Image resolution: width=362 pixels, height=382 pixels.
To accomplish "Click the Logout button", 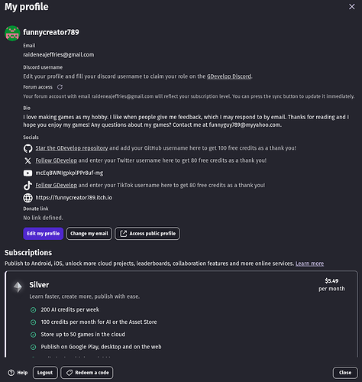I will point(45,373).
